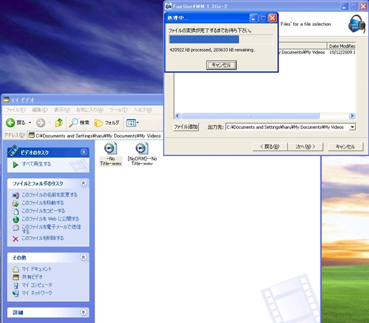Close the 処理中 progress dialog
This screenshot has width=369, height=323.
coord(272,18)
